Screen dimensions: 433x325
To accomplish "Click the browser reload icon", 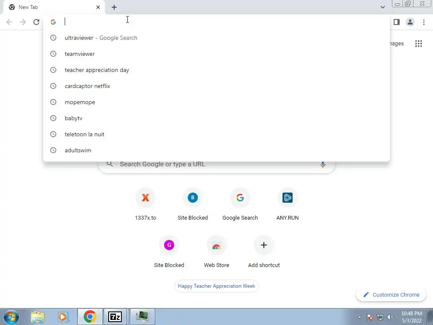I will pyautogui.click(x=36, y=22).
